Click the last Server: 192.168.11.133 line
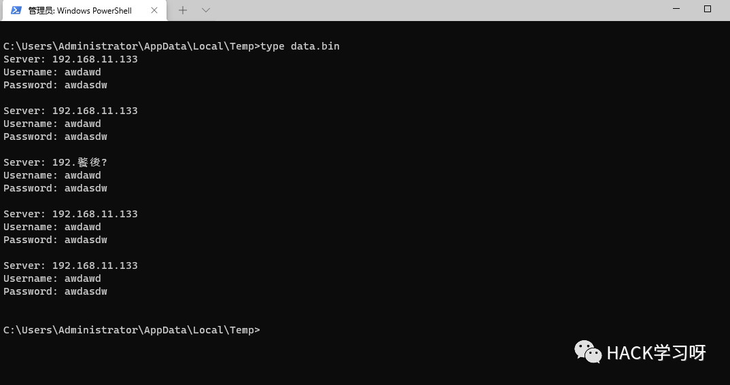This screenshot has height=385, width=730. (x=70, y=265)
